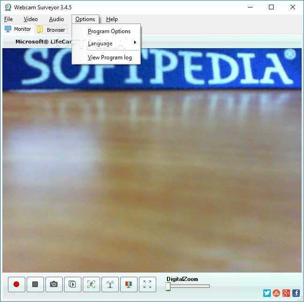Open the File menu
This screenshot has height=302, width=304.
coord(8,19)
